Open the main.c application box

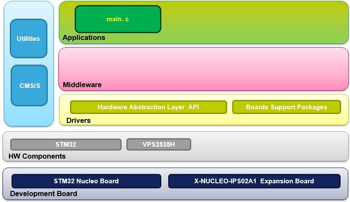pos(118,19)
